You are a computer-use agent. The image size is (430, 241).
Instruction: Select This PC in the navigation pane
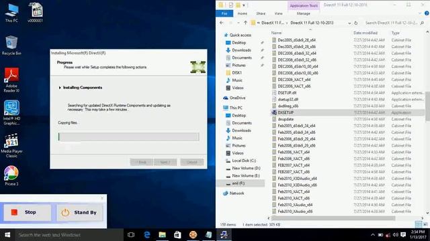coord(236,108)
